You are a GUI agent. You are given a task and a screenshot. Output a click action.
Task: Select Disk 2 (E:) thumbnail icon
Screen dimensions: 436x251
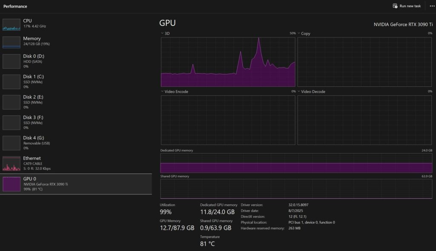[x=11, y=102]
